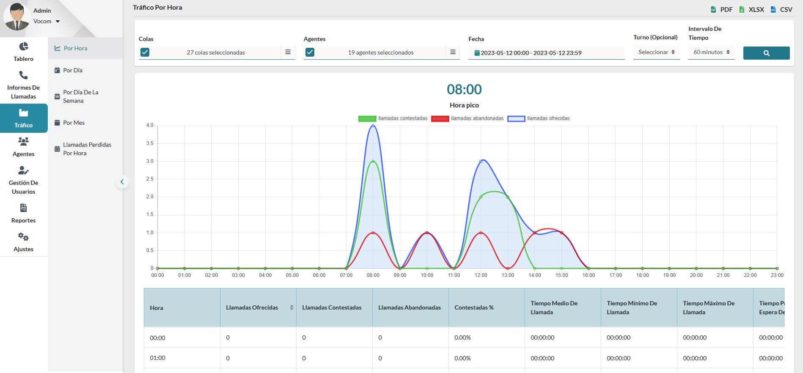Open the Tablero dashboard icon
The height and width of the screenshot is (373, 803).
point(24,47)
